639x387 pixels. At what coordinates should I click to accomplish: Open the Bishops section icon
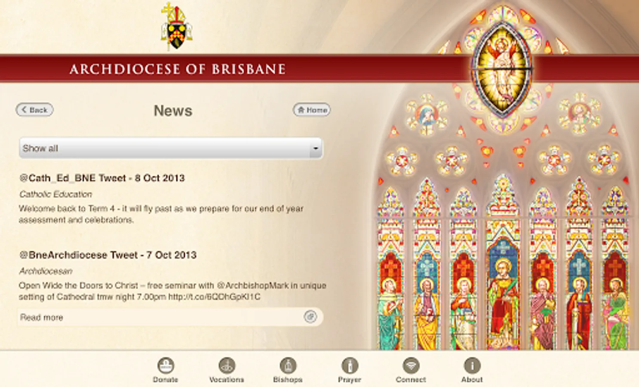click(x=288, y=365)
